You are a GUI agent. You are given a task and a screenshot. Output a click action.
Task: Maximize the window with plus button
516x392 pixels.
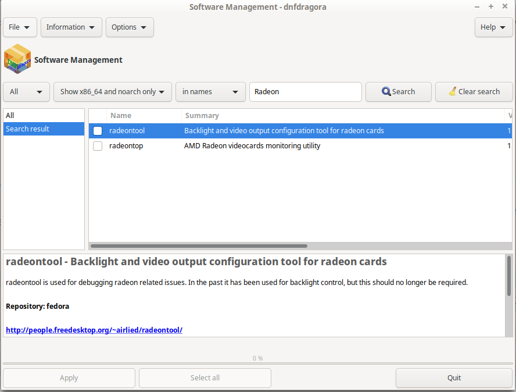pyautogui.click(x=490, y=6)
